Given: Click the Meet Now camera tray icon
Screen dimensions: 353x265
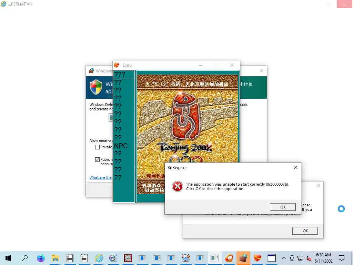Looking at the screenshot, I should (292, 258).
